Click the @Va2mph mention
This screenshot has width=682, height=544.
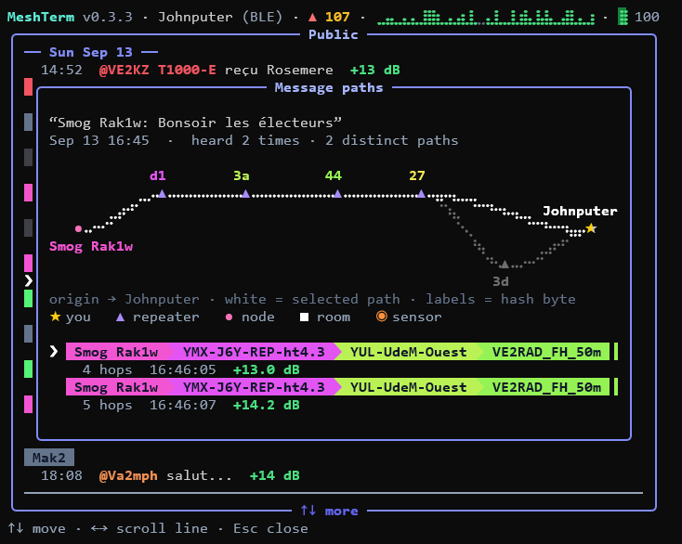(x=128, y=476)
